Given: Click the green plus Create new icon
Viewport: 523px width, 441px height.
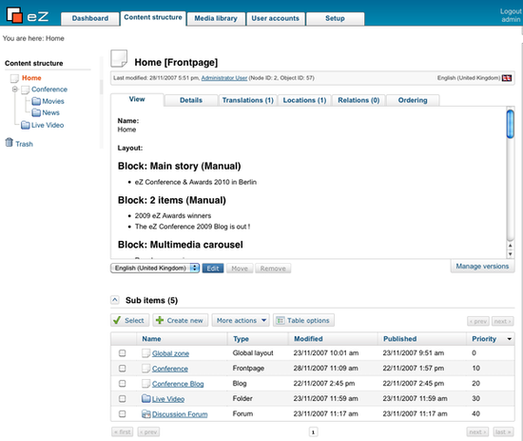Looking at the screenshot, I should pyautogui.click(x=160, y=320).
